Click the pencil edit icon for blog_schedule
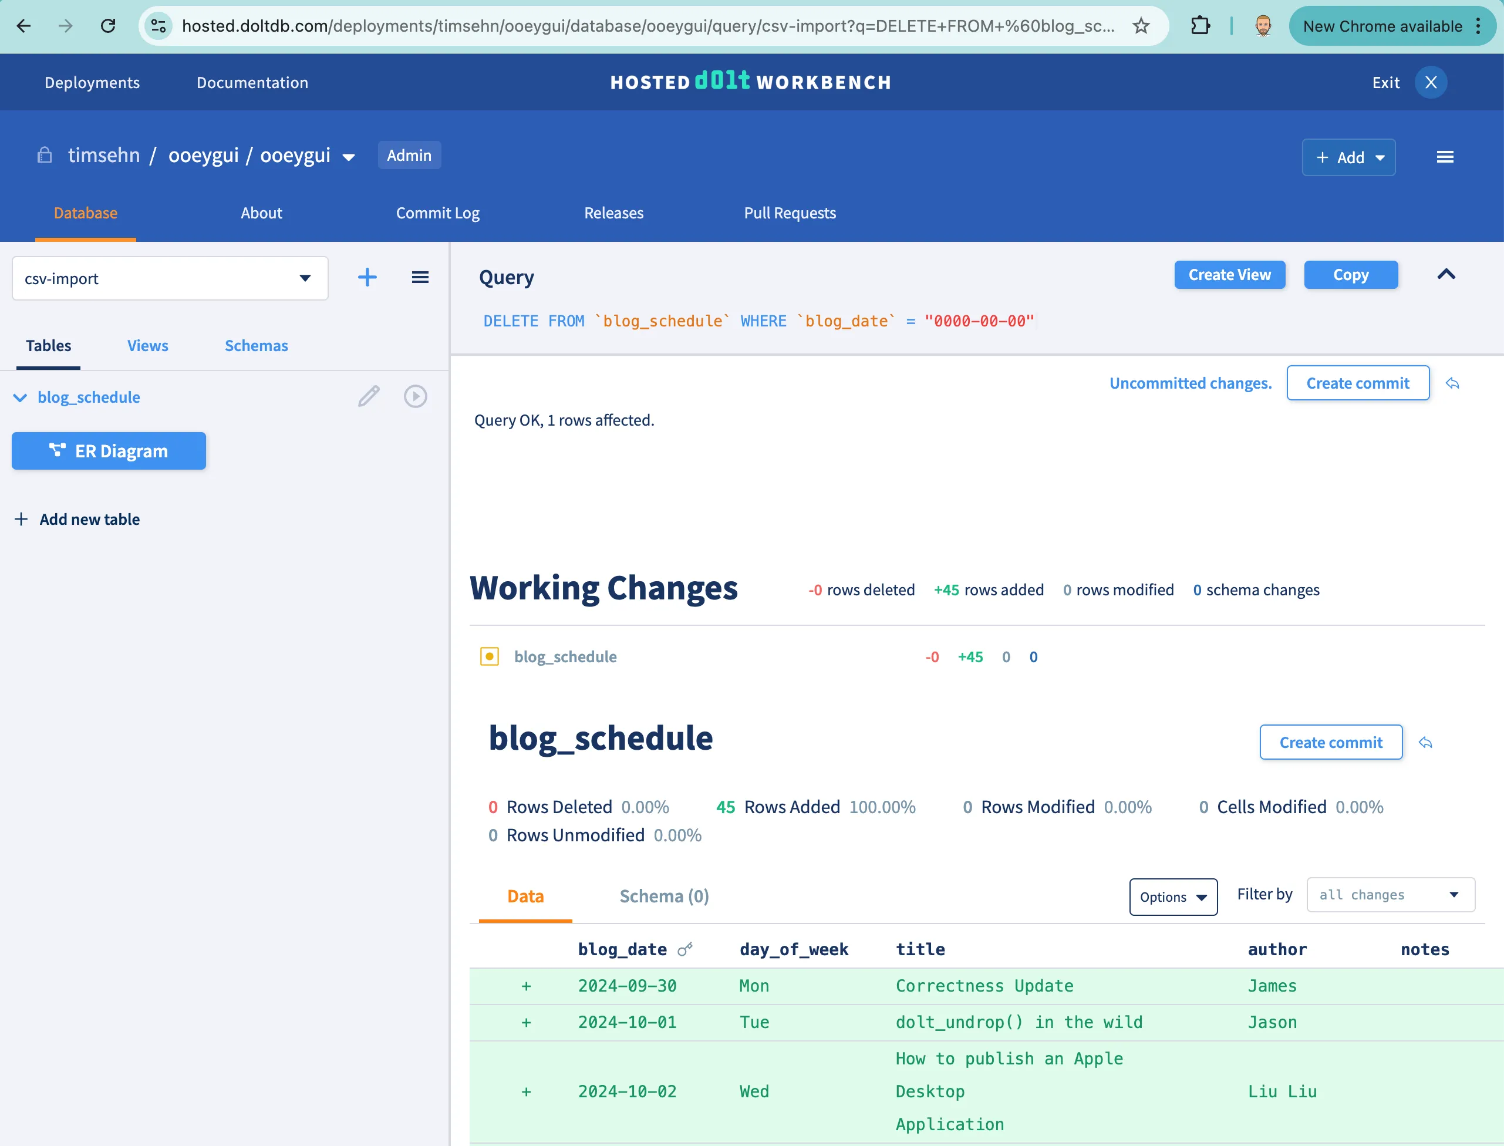The image size is (1504, 1146). (x=368, y=396)
